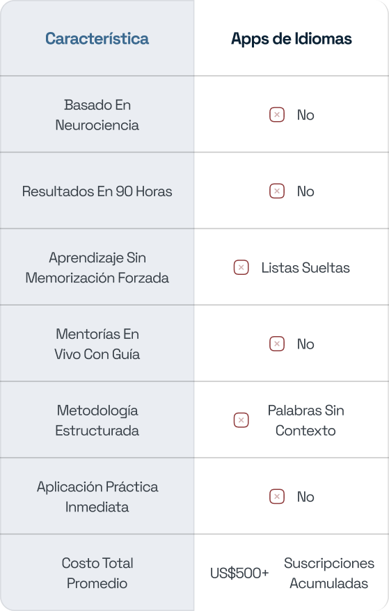Click the X icon beside Listas Sueltas
This screenshot has width=389, height=611.
pyautogui.click(x=241, y=268)
